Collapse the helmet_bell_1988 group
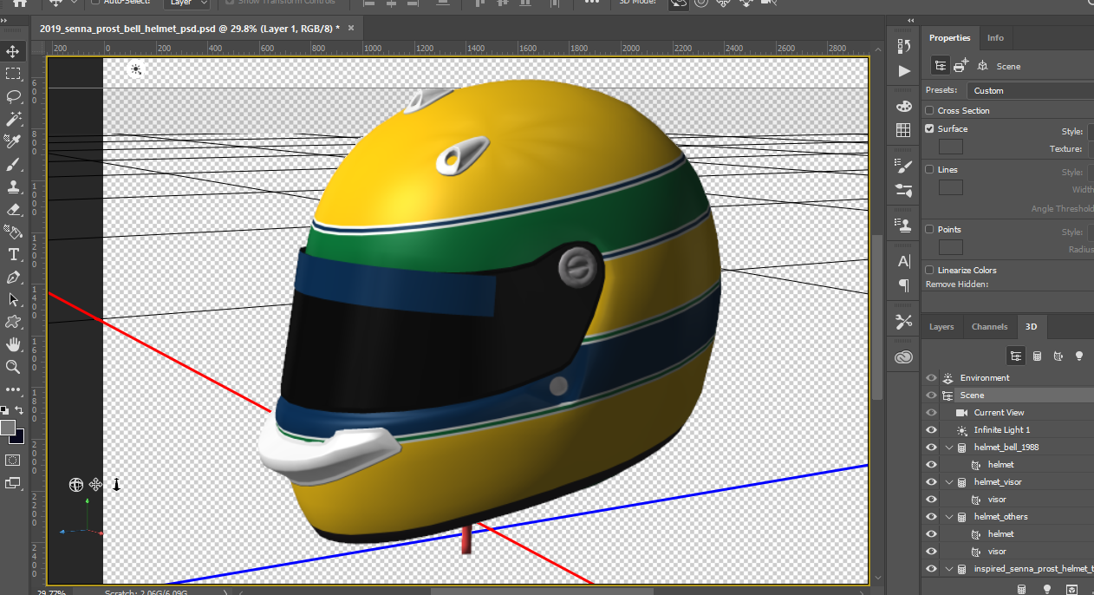 coord(948,448)
